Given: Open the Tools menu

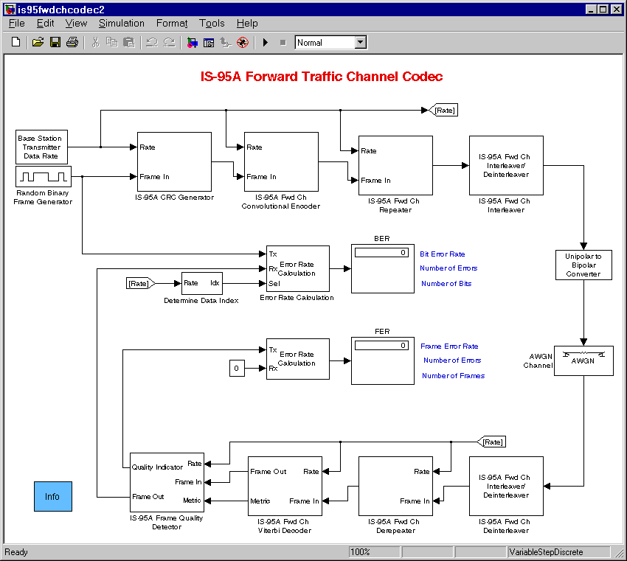Looking at the screenshot, I should tap(212, 23).
